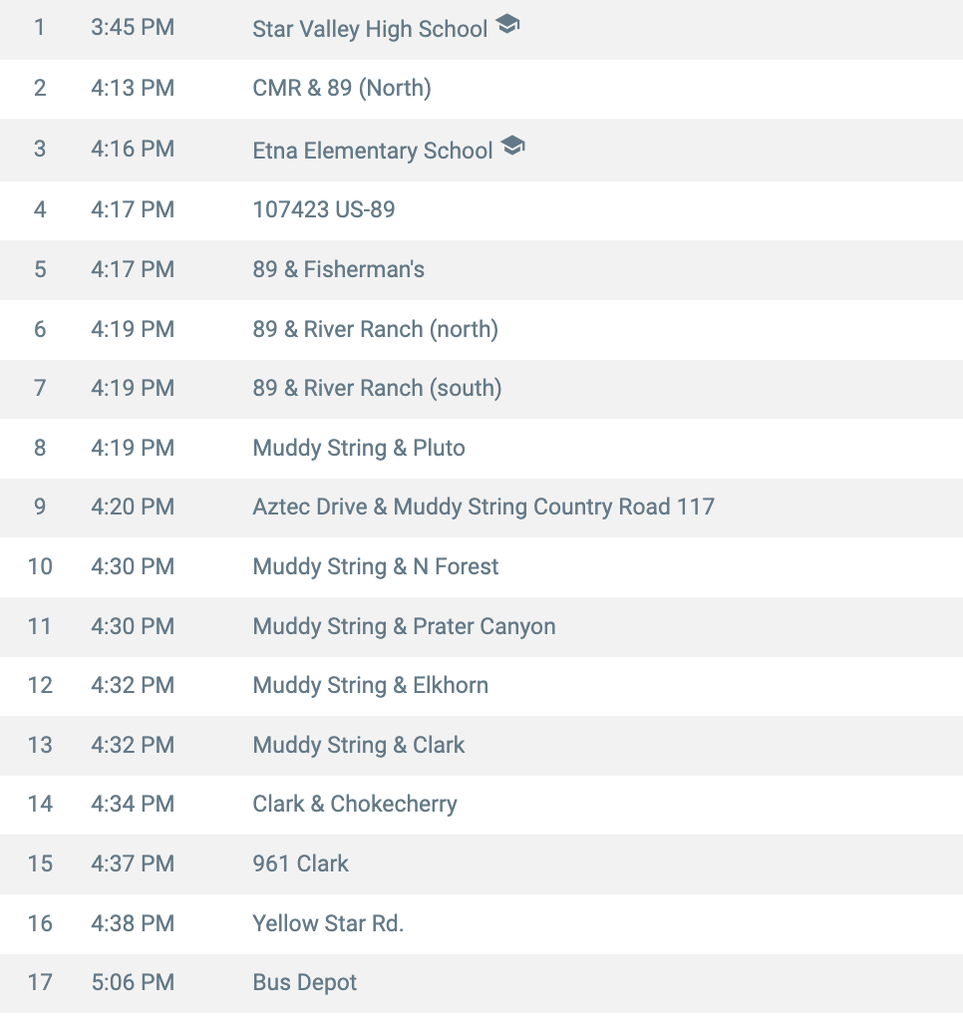Click graduation cap icon beside Star Valley High School
Viewport: 963px width, 1025px height.
507,25
